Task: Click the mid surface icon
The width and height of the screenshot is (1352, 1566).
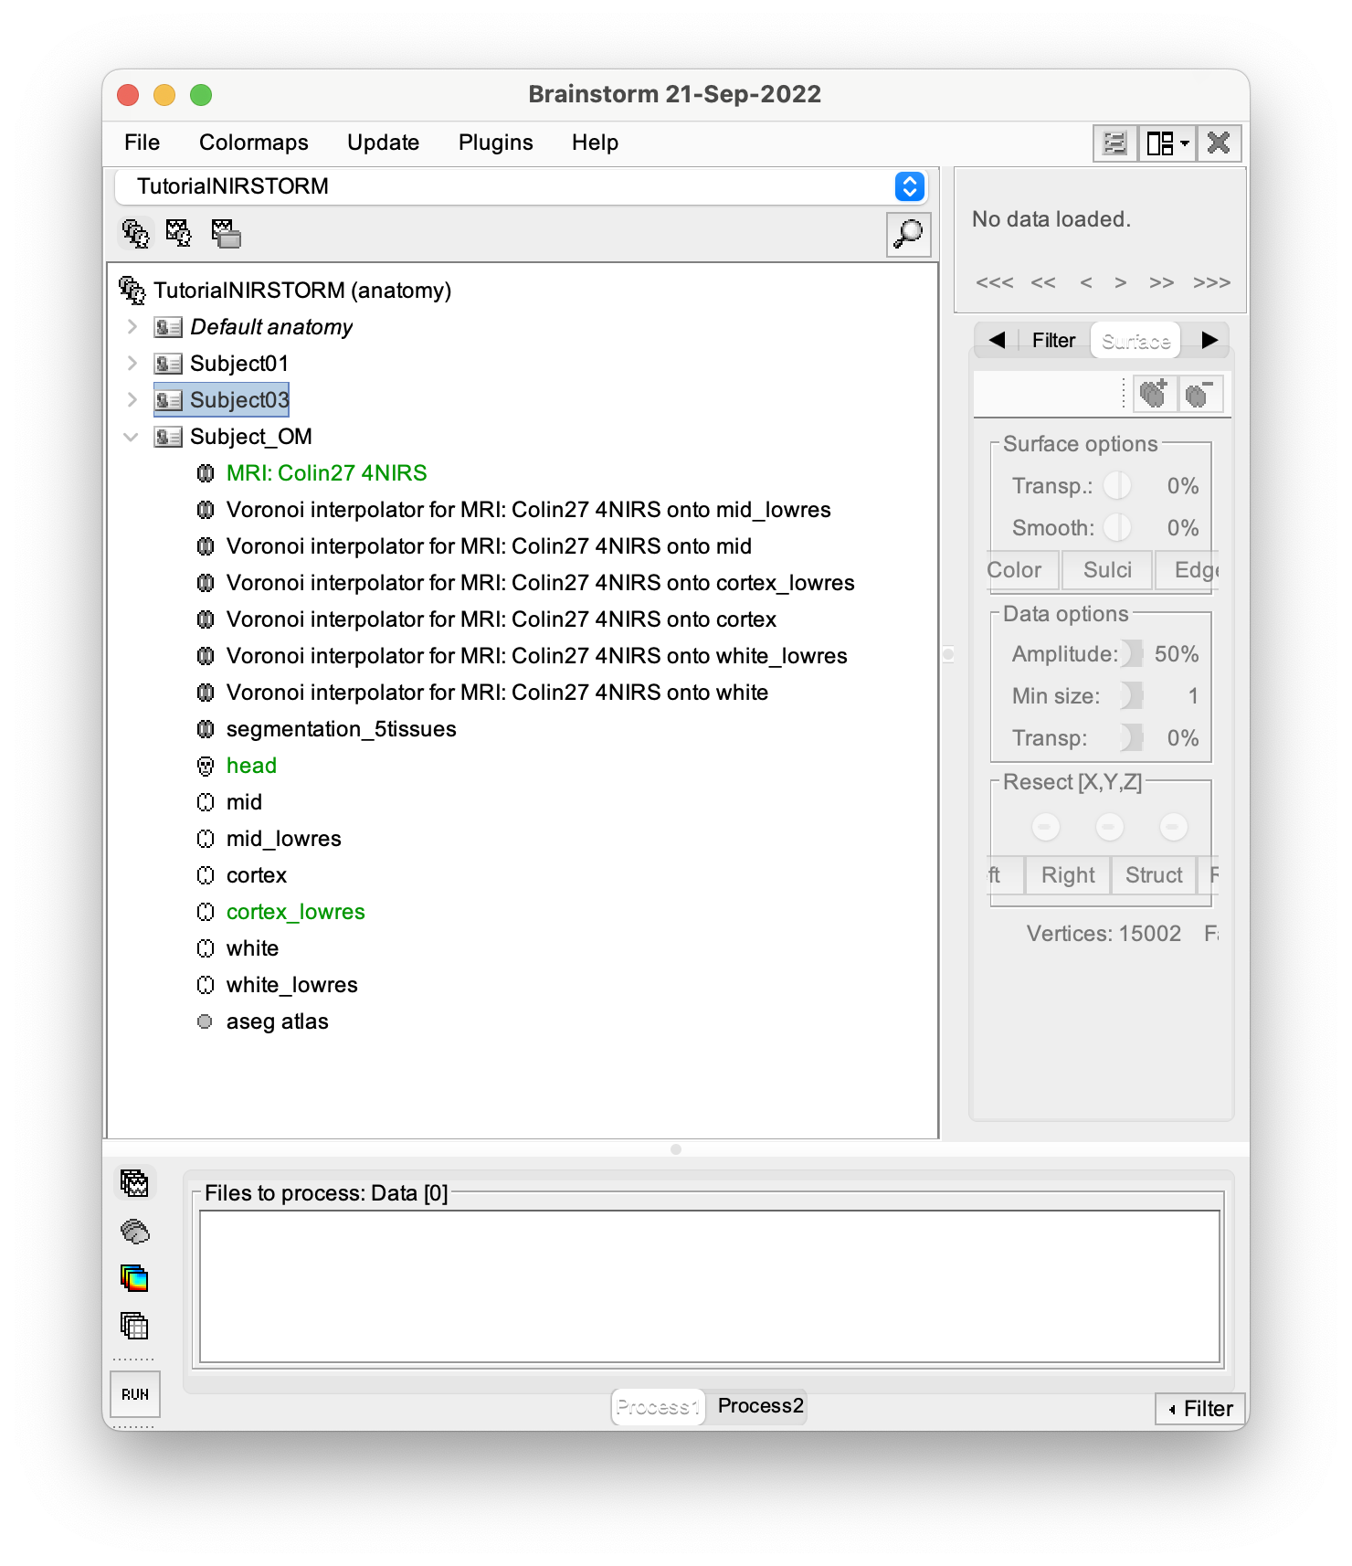Action: [x=206, y=802]
